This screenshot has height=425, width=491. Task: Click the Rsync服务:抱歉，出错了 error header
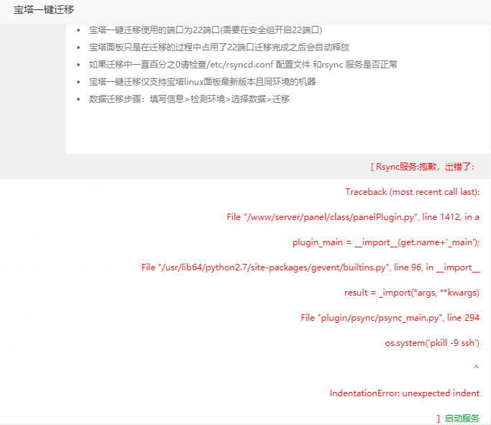coord(423,167)
